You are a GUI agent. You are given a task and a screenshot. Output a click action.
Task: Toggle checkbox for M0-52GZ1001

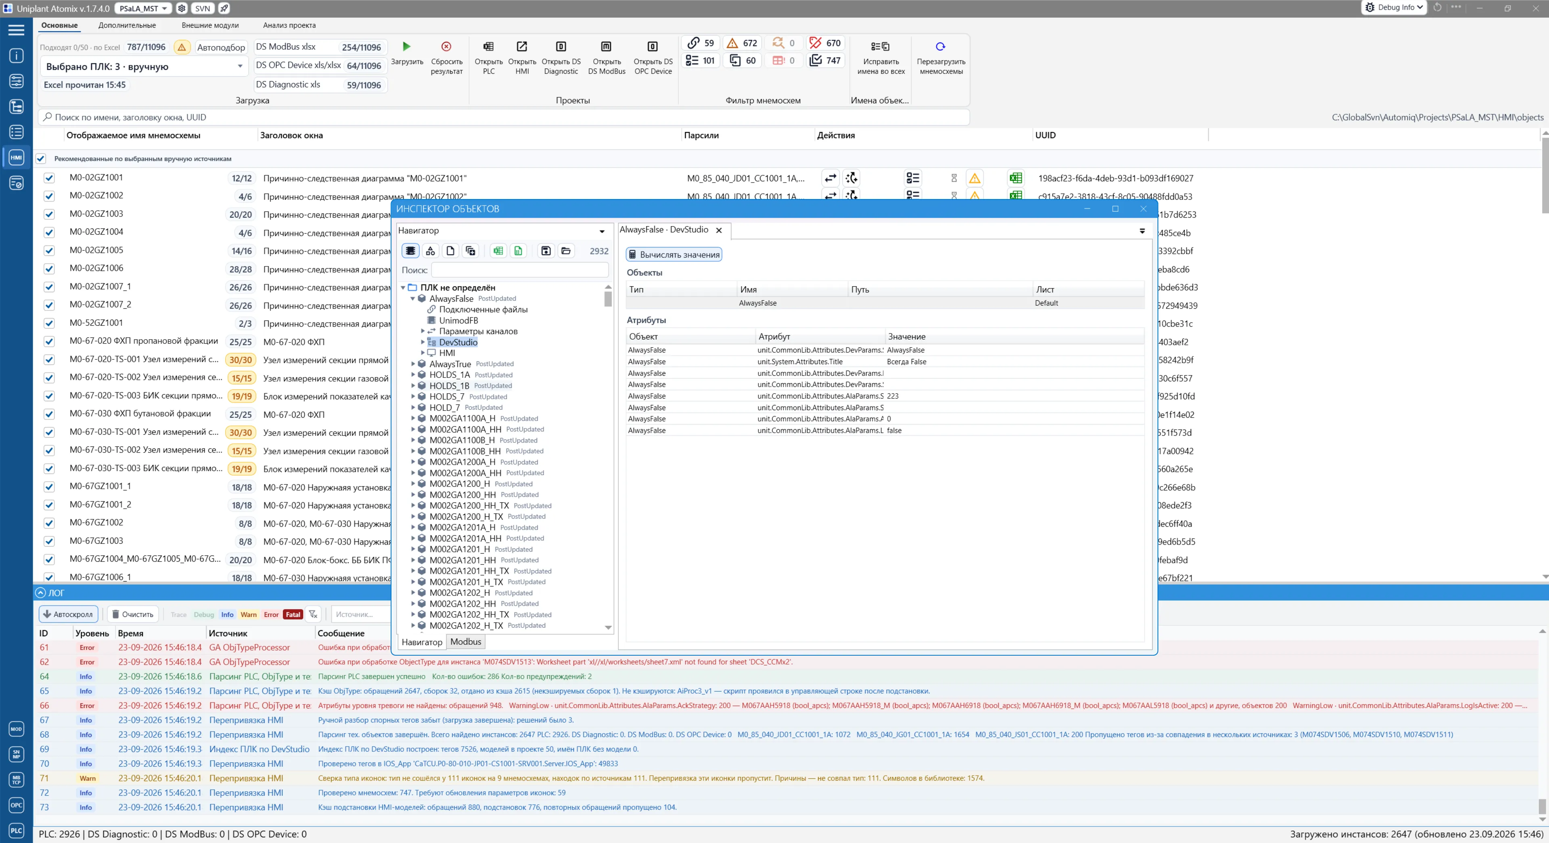point(49,323)
